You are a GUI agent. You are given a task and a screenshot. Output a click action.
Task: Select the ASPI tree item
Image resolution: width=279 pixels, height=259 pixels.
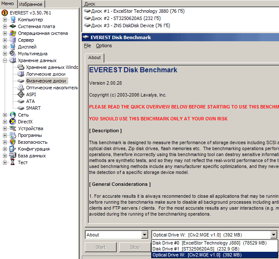coord(31,94)
